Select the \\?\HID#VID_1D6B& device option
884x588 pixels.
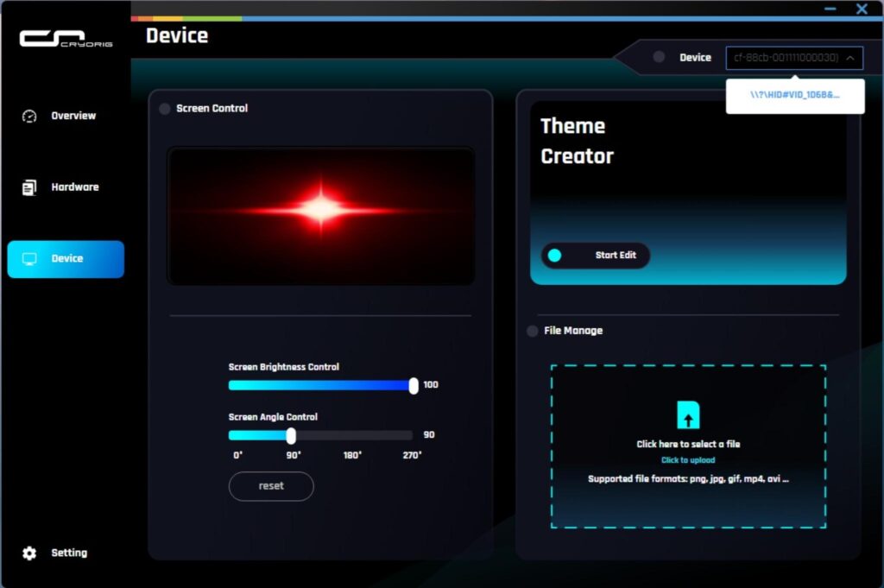pos(795,95)
